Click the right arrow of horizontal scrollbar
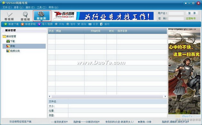 tap(165, 96)
